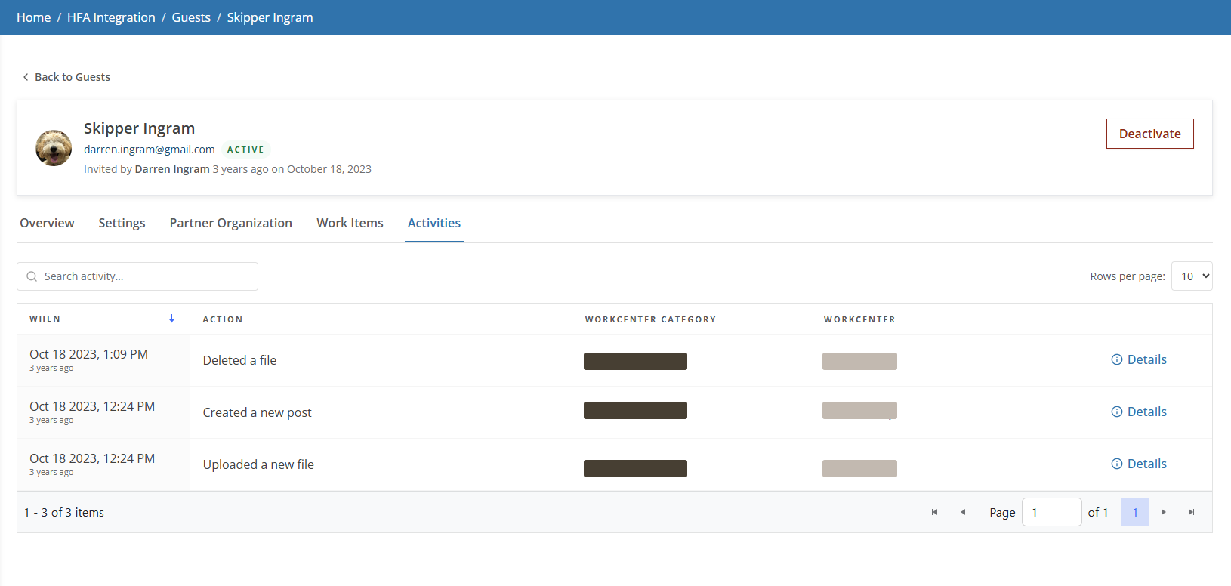
Task: Open Details for Created a new post
Action: tap(1139, 412)
